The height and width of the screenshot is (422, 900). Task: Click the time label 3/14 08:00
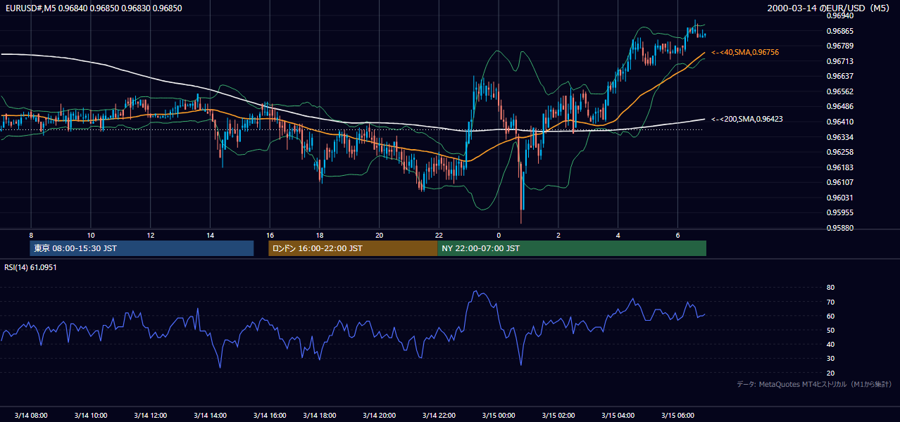point(31,416)
